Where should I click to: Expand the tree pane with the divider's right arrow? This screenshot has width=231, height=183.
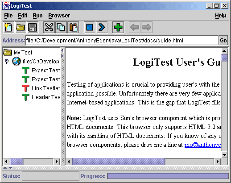62,56
